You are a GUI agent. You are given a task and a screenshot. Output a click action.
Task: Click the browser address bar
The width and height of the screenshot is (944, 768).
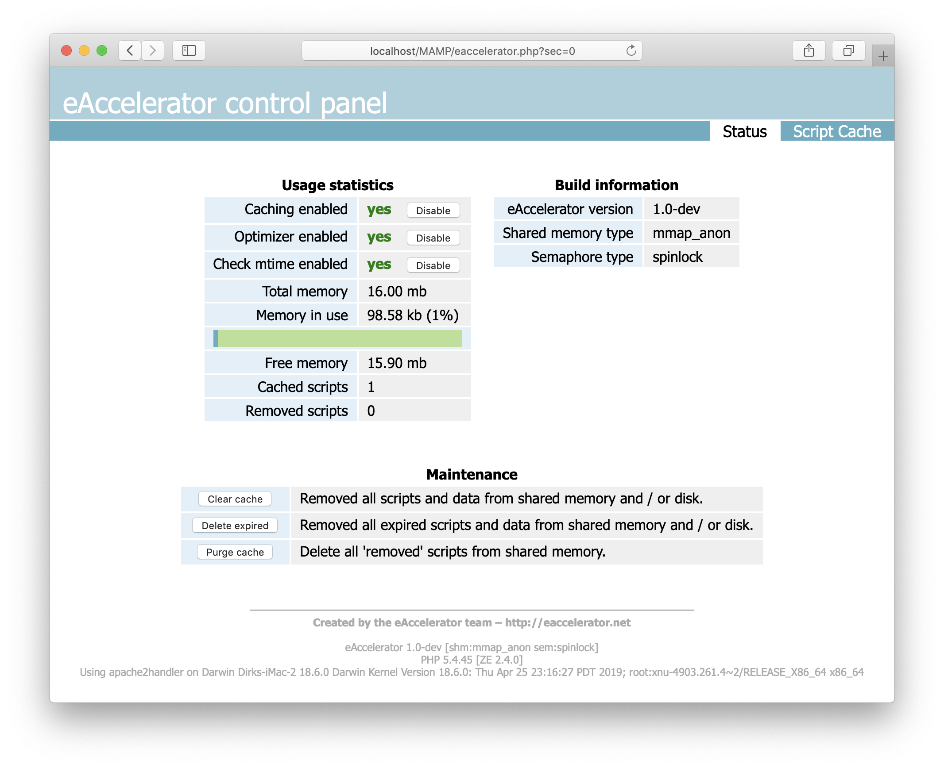(x=471, y=50)
